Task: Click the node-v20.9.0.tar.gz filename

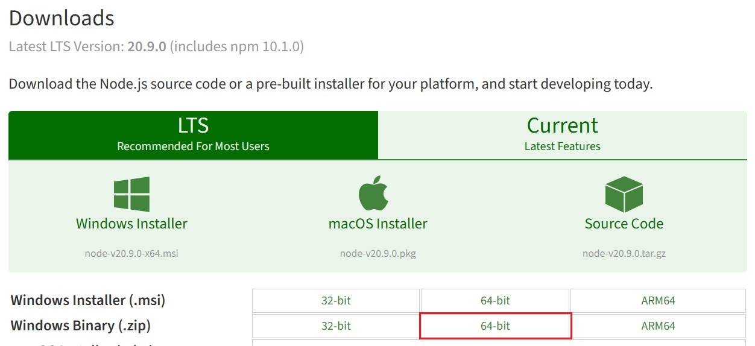Action: click(x=624, y=253)
